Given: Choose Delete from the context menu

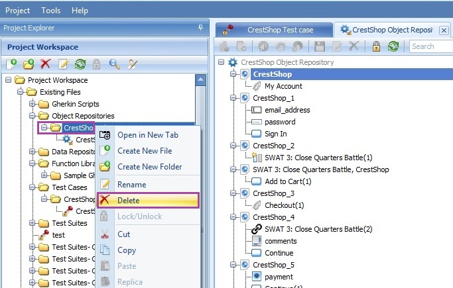Looking at the screenshot, I should click(148, 201).
